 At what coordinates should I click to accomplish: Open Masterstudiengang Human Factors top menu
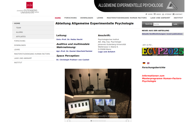(127, 18)
